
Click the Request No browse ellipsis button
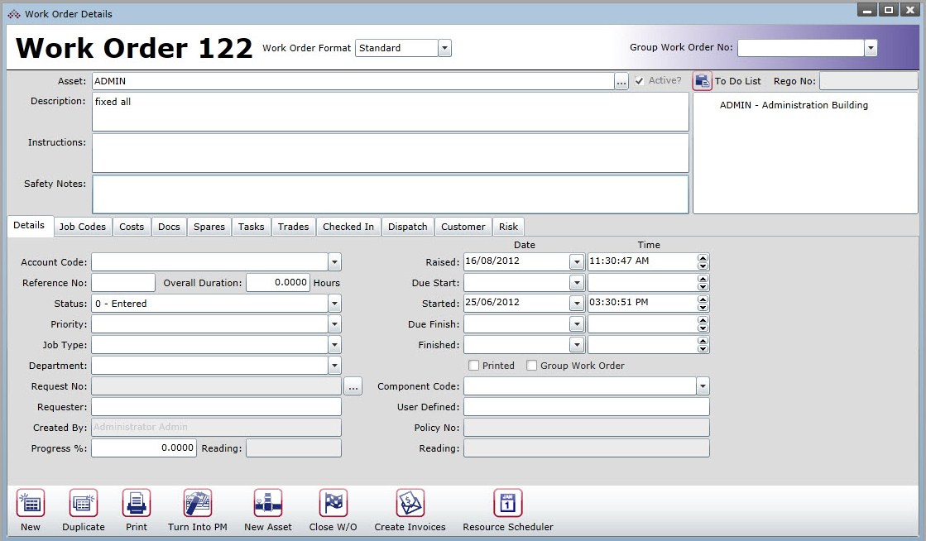coord(353,386)
